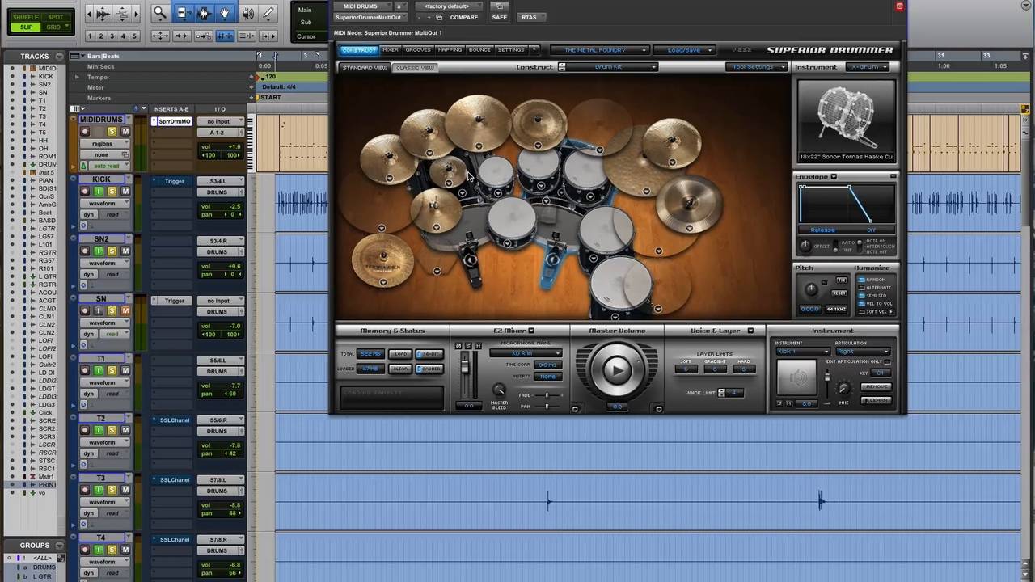
Task: Switch to the MIXER tab
Action: click(x=391, y=50)
